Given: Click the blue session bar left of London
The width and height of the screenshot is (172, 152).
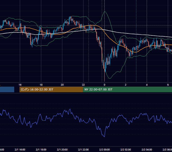Looking at the screenshot, I should pos(7,89).
